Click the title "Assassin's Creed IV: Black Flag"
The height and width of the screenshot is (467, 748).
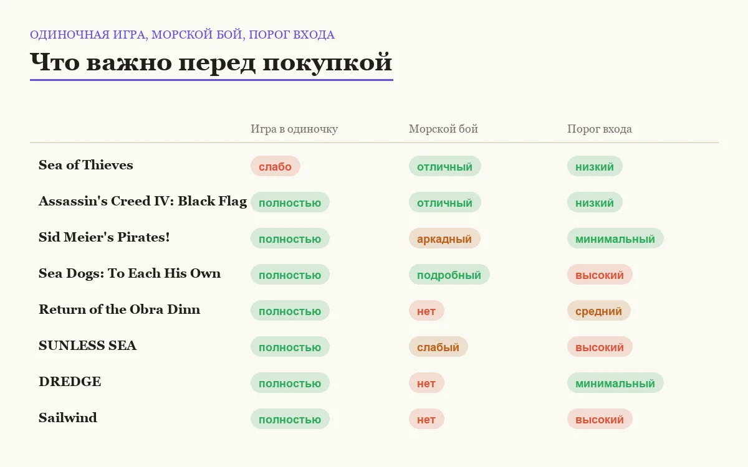point(143,201)
